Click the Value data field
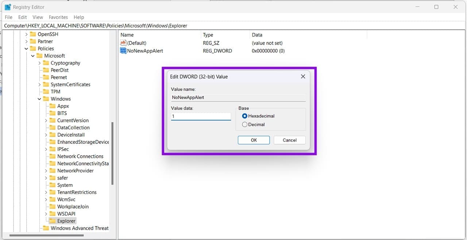This screenshot has width=467, height=240. pos(201,116)
